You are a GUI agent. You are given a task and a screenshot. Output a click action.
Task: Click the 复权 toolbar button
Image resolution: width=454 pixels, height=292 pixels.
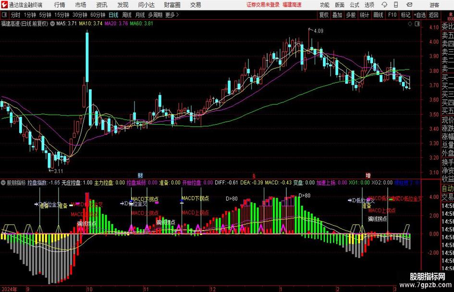(324, 15)
